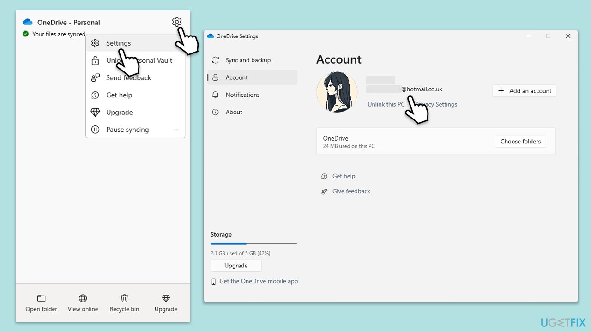Click Pause syncing menu item
The width and height of the screenshot is (591, 332).
[x=135, y=130]
